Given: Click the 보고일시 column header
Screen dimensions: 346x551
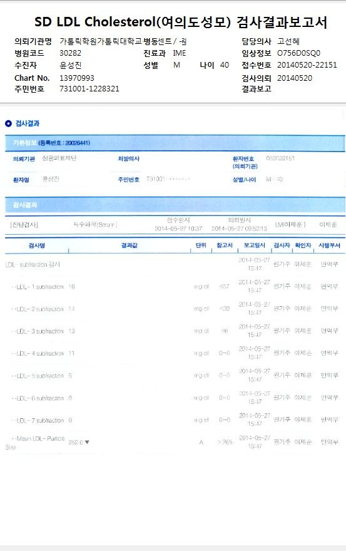Looking at the screenshot, I should 255,245.
